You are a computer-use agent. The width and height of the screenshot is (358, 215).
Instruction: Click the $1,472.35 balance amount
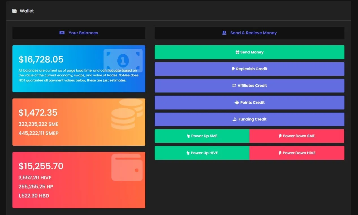[38, 113]
